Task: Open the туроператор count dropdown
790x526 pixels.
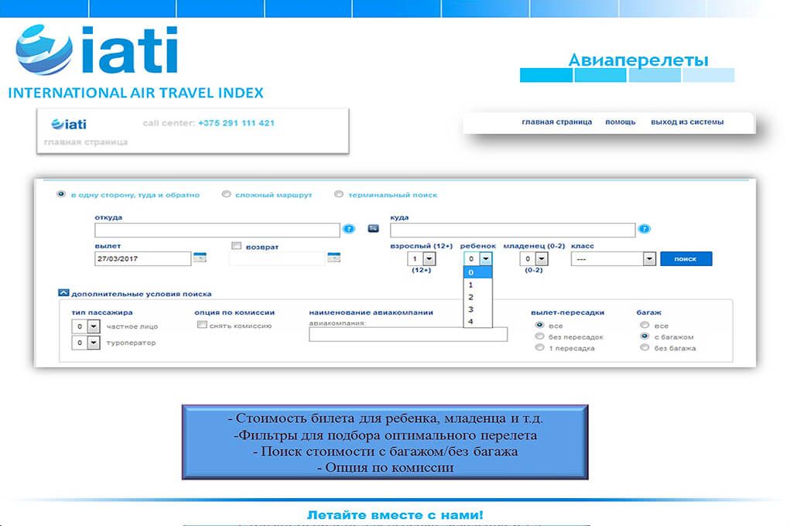Action: click(x=94, y=343)
